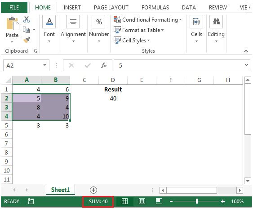Click the macro recording icon in status bar
This screenshot has width=253, height=209.
[31, 201]
